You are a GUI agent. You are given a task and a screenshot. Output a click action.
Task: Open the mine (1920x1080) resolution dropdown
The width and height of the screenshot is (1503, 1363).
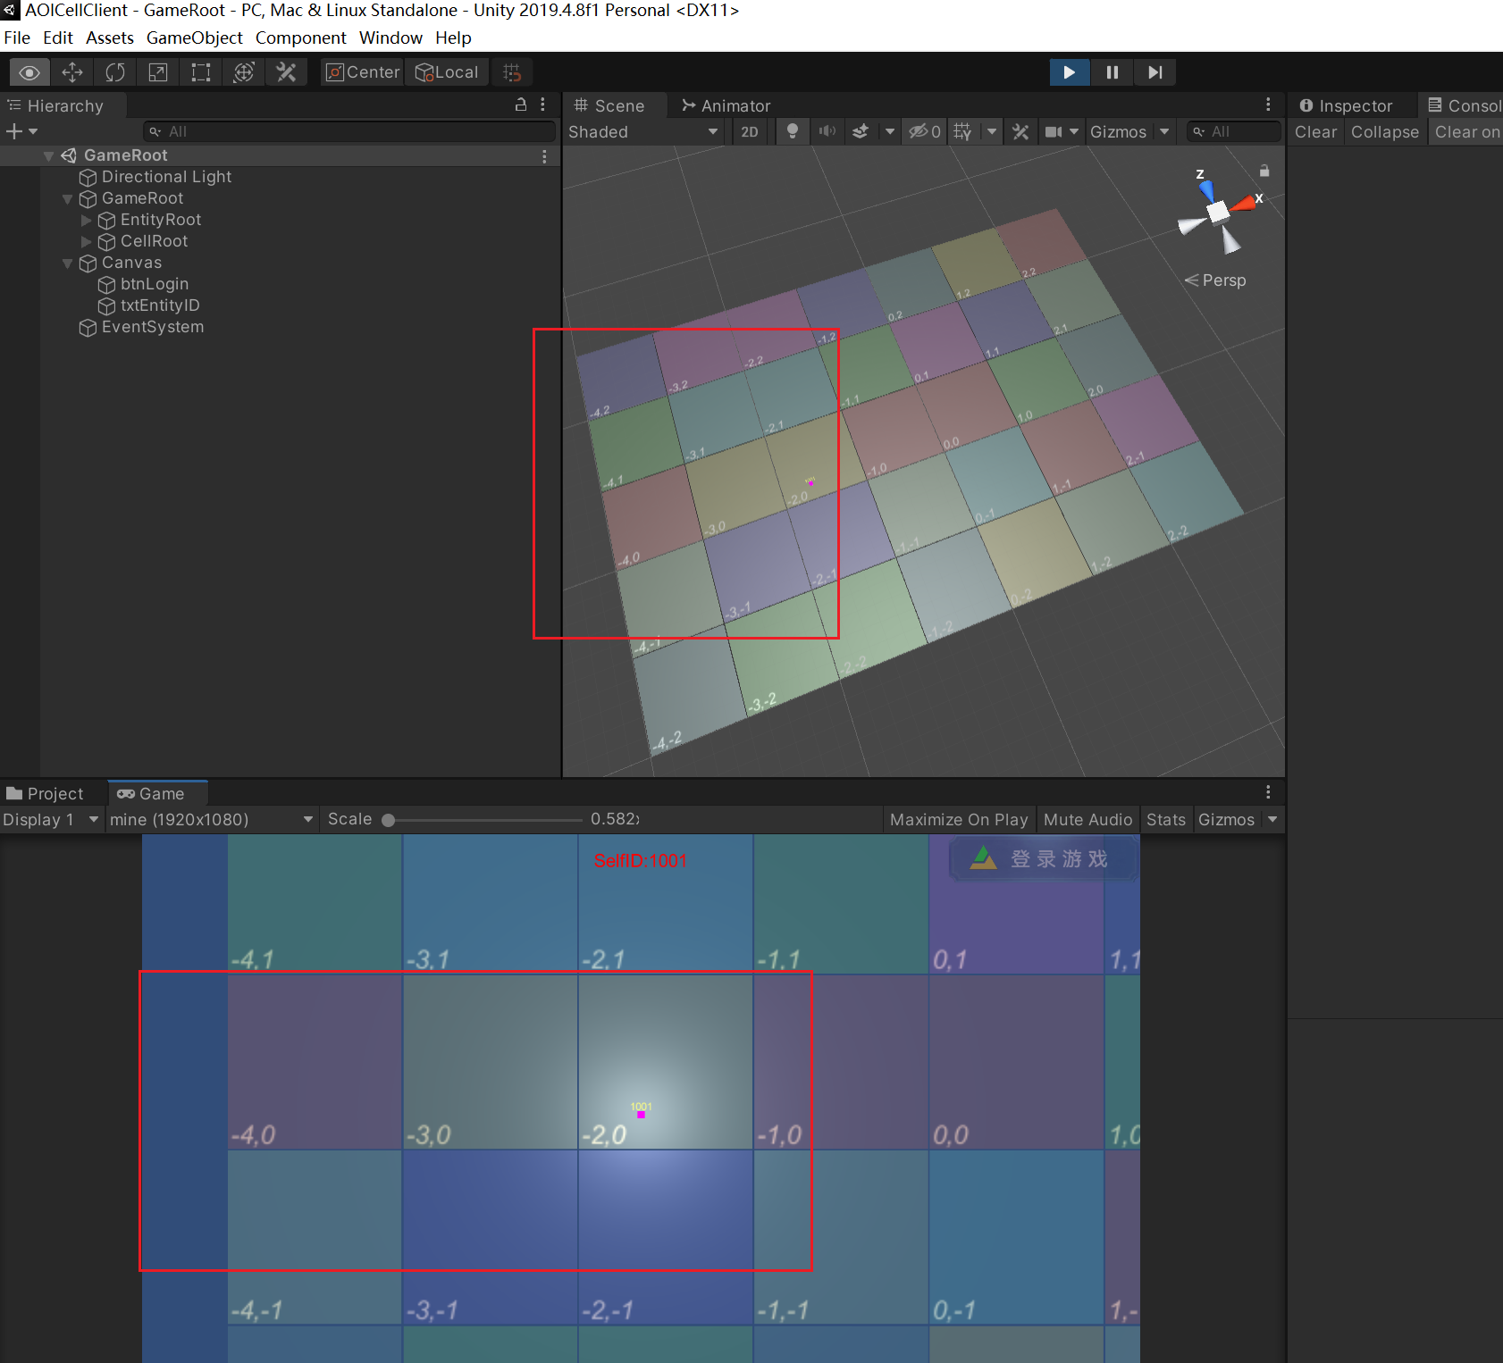point(212,819)
